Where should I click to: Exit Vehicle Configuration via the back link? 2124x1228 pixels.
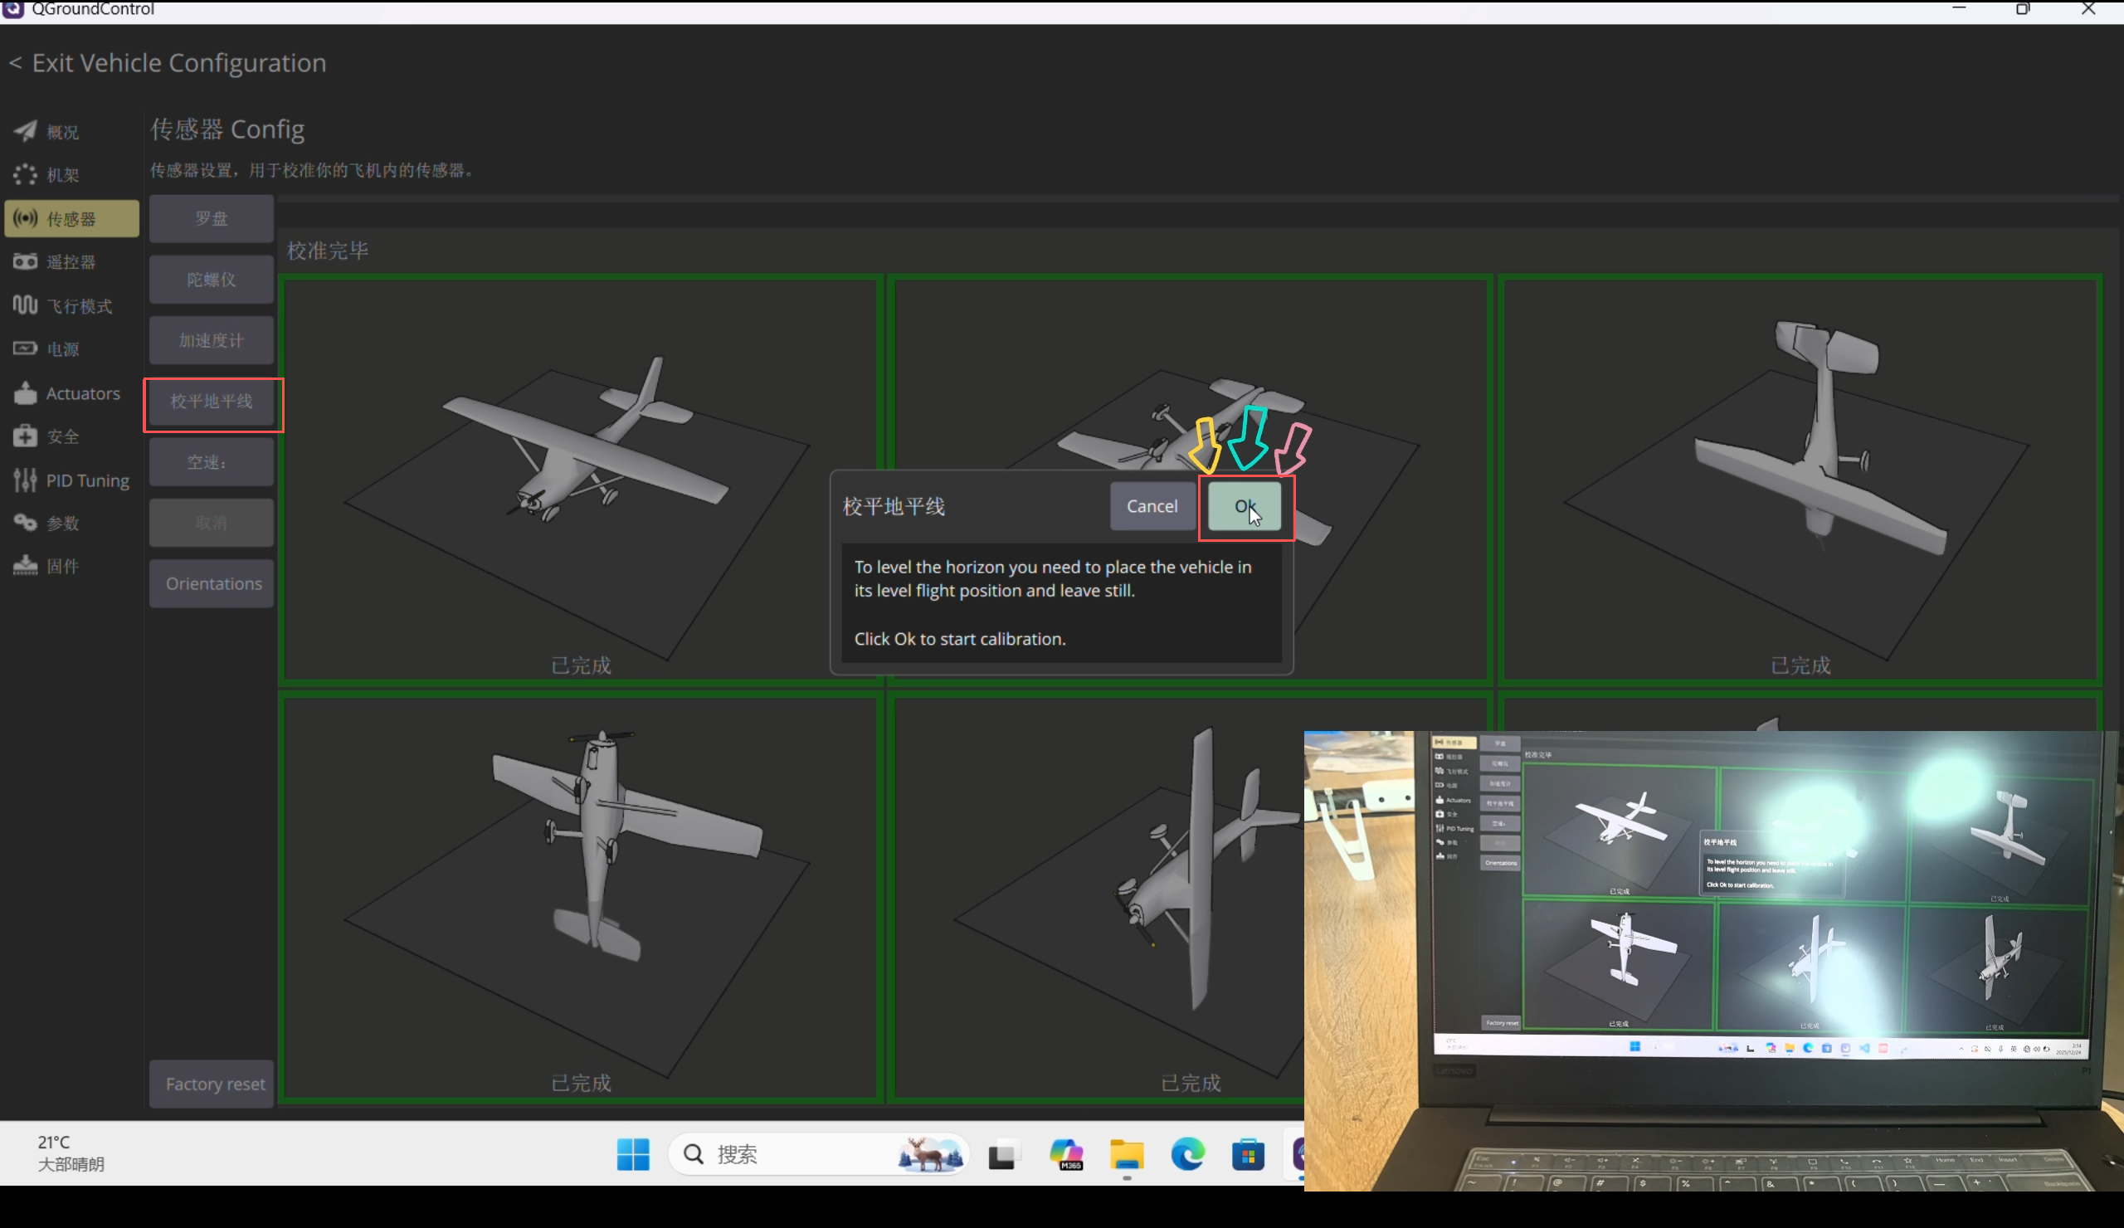(x=168, y=63)
